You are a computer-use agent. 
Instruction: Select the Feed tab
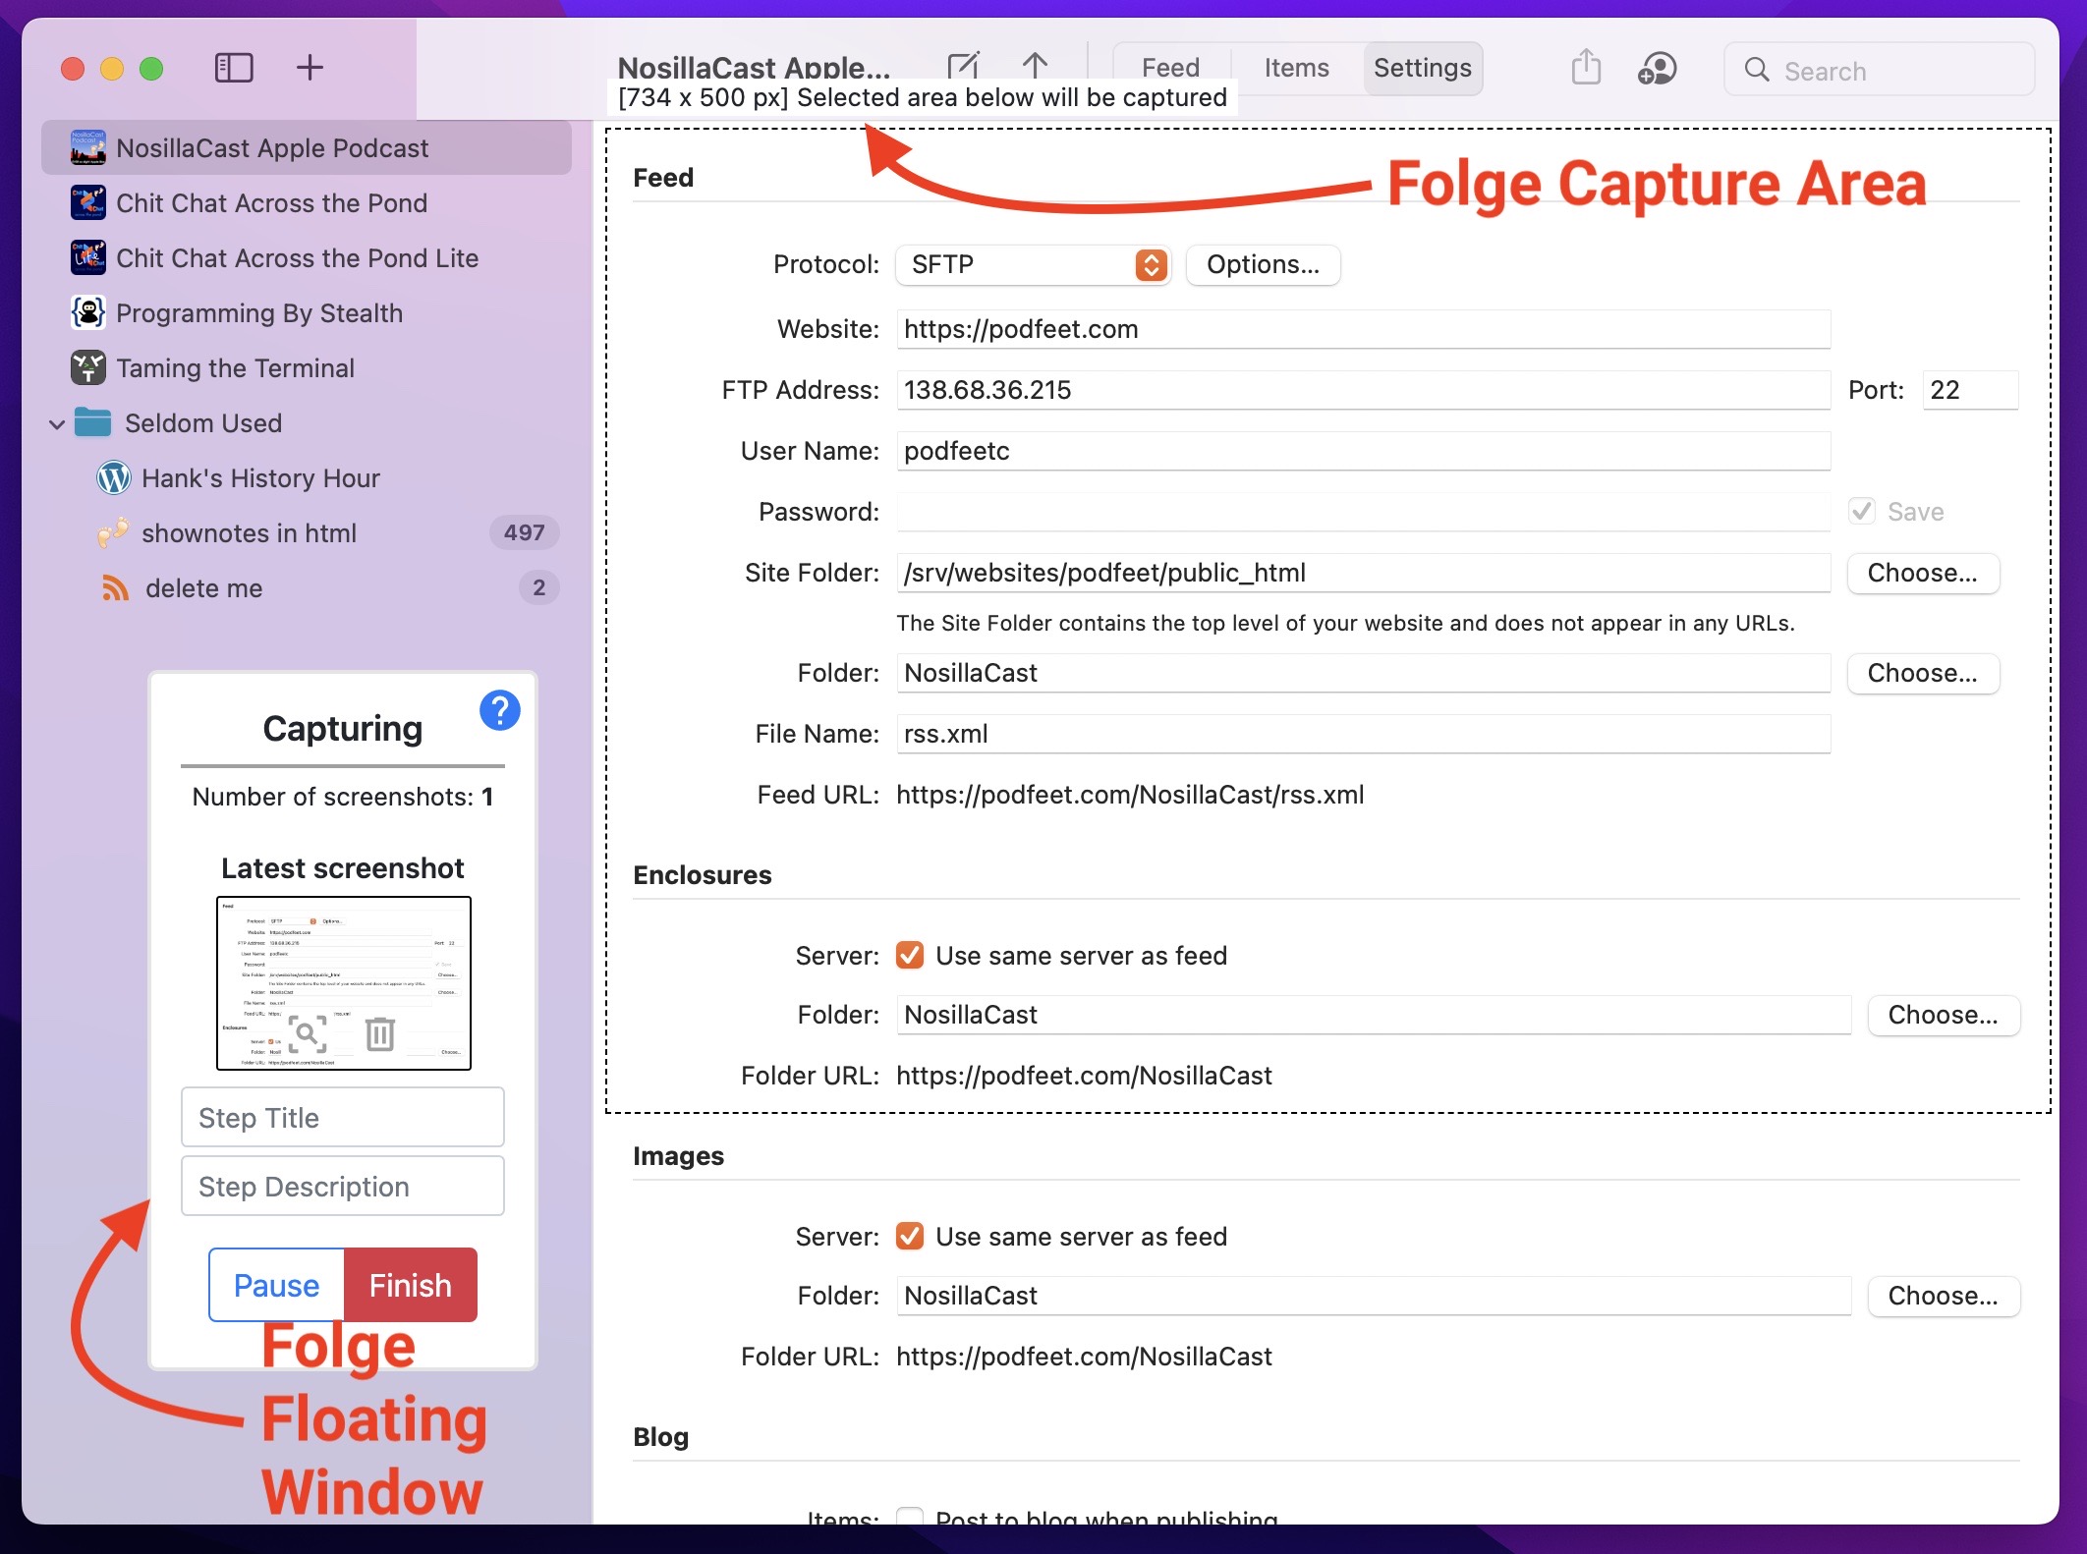(1167, 67)
